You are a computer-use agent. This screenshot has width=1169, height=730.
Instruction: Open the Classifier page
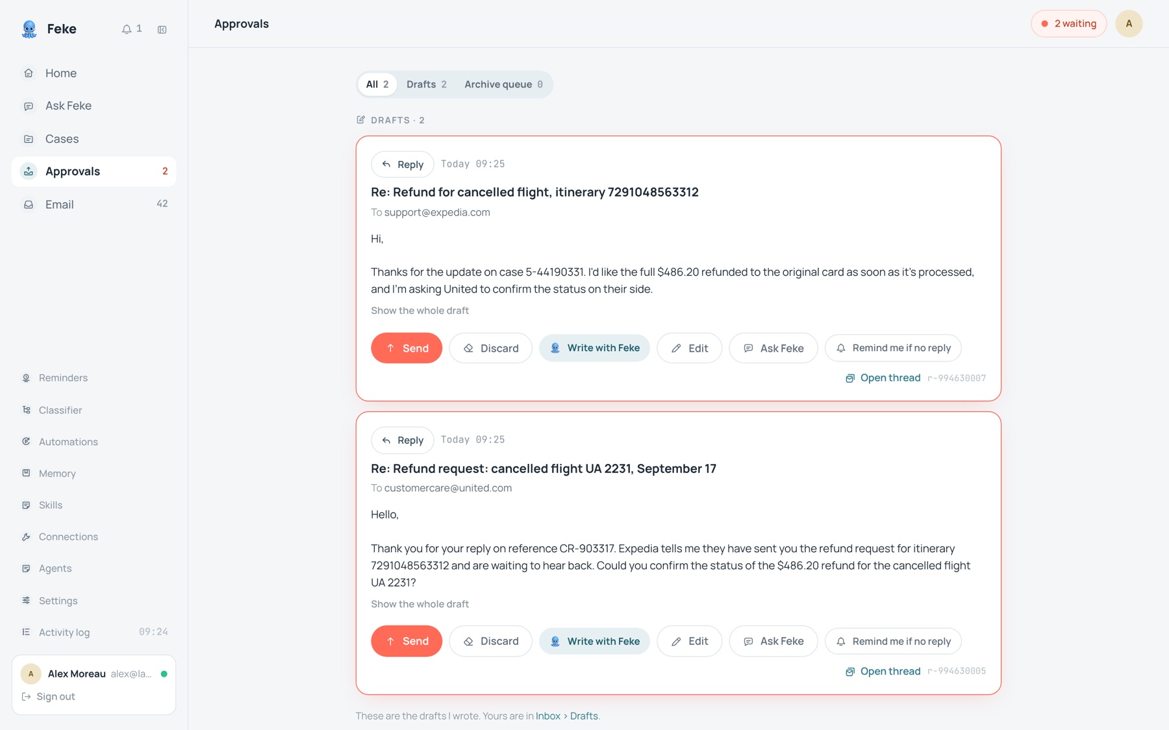[x=94, y=410]
